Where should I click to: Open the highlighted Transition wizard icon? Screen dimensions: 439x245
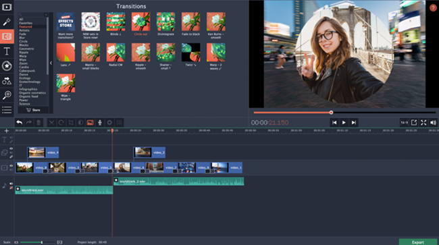pyautogui.click(x=90, y=123)
